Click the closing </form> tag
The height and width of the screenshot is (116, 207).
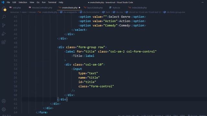(x=42, y=112)
